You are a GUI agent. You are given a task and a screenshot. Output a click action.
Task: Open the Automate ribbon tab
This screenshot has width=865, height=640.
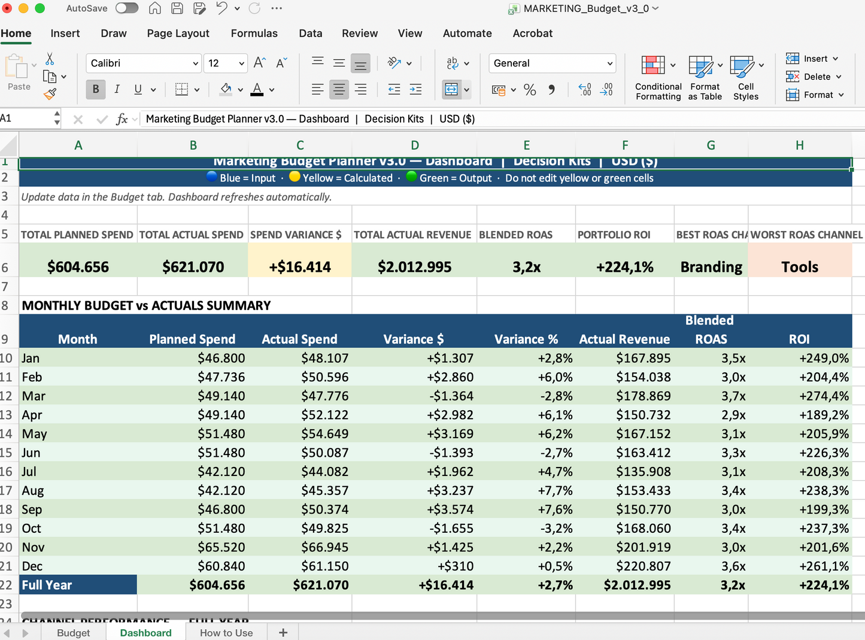click(468, 34)
